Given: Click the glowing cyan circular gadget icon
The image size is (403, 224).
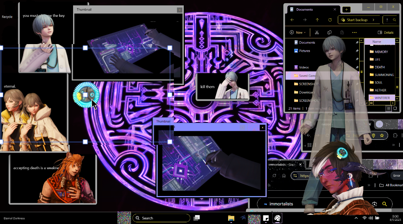Looking at the screenshot, I should (86, 95).
